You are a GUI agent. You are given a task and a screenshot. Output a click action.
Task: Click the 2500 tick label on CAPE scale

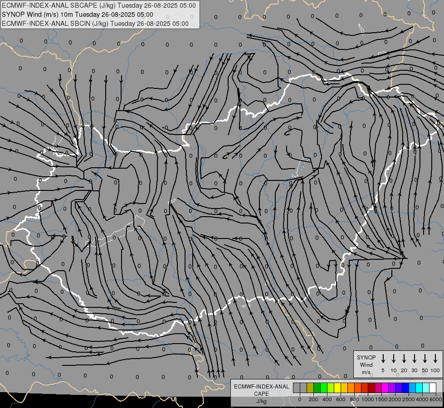tap(409, 399)
